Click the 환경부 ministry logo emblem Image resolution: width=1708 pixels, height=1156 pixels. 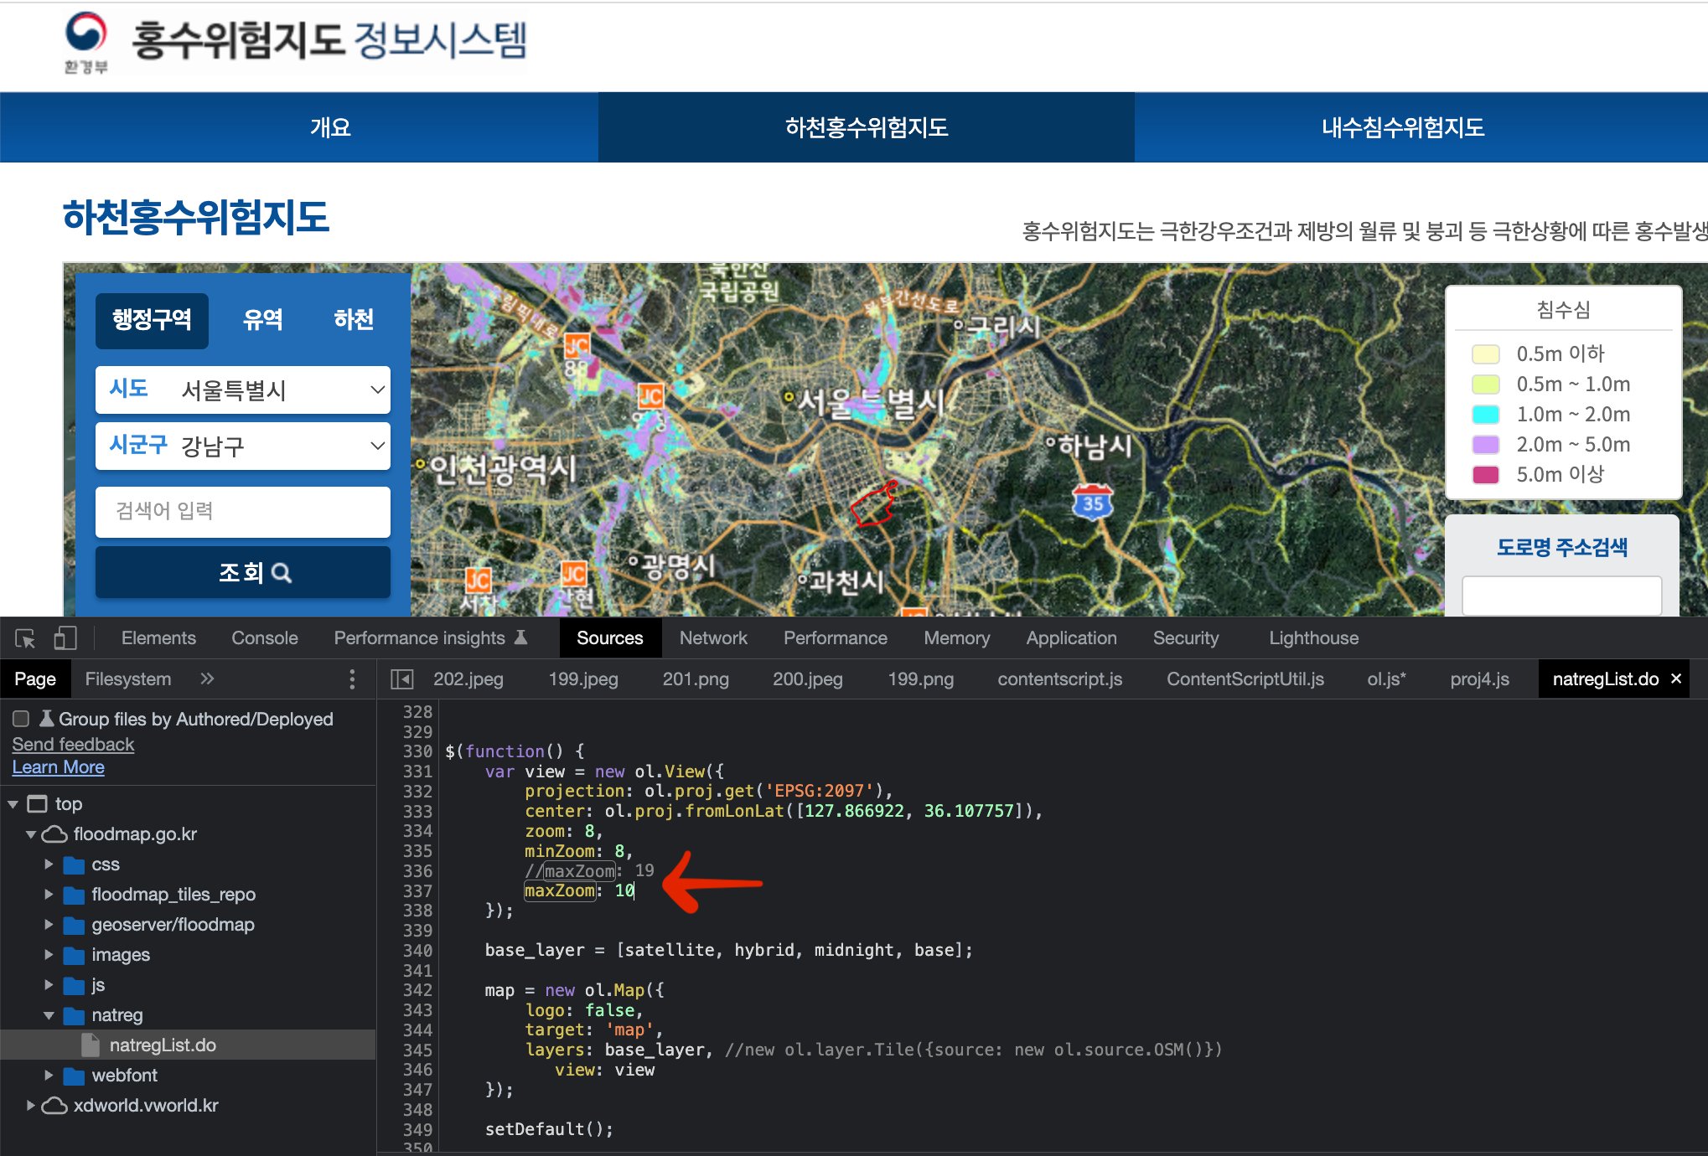(x=86, y=35)
